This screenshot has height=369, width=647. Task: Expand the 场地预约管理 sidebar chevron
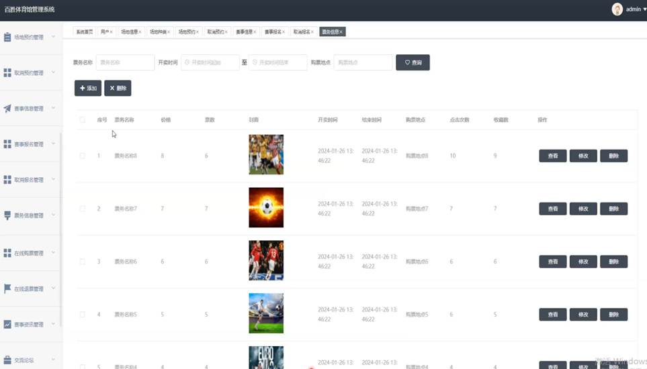(53, 37)
